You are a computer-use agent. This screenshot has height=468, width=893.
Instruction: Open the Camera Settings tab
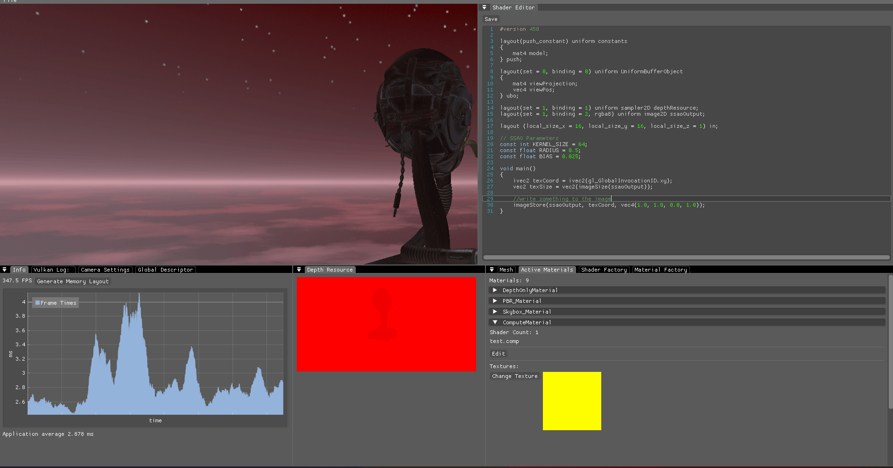pos(105,270)
